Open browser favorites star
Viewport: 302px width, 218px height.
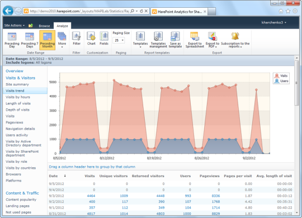[x=288, y=11]
